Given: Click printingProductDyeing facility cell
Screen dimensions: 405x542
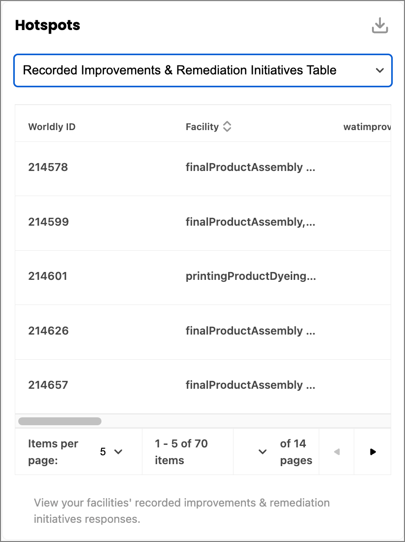Looking at the screenshot, I should click(251, 276).
